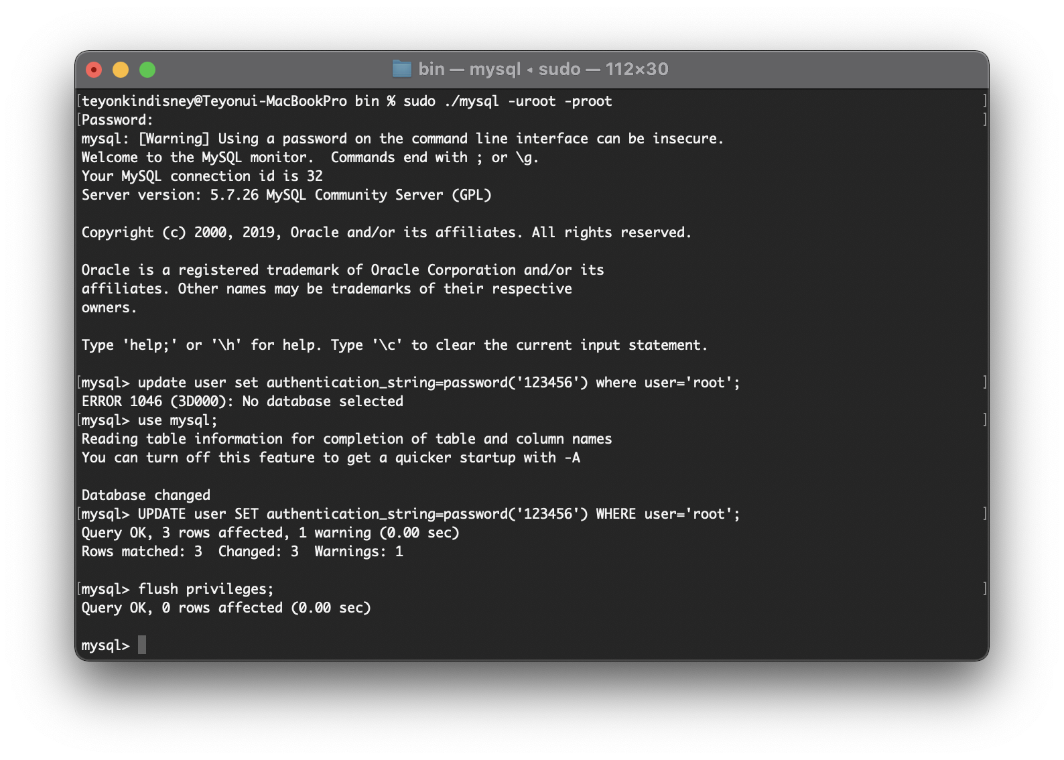Click the folder icon in the title bar

401,69
